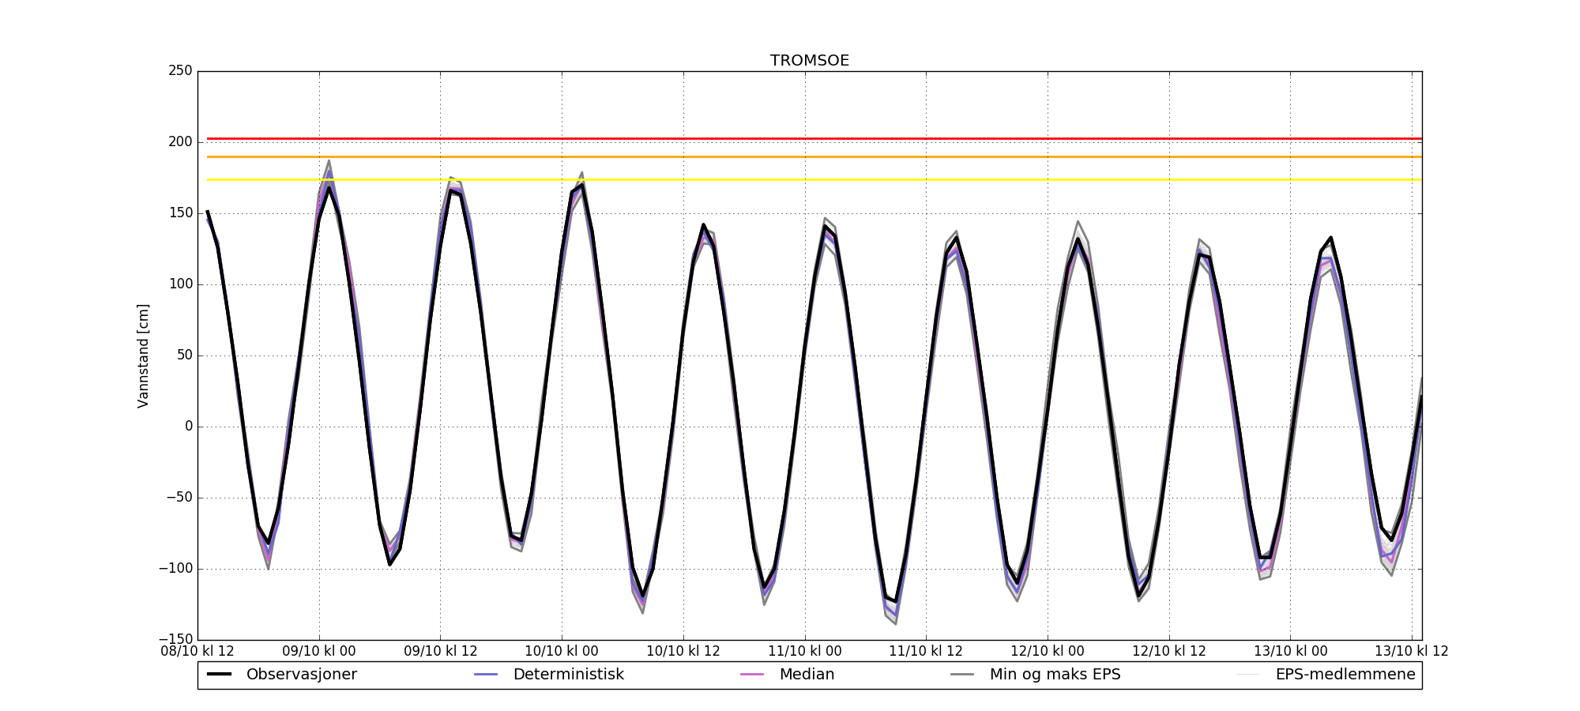Click the magenta Median legend line sample
This screenshot has height=711, width=1580.
pyautogui.click(x=752, y=675)
